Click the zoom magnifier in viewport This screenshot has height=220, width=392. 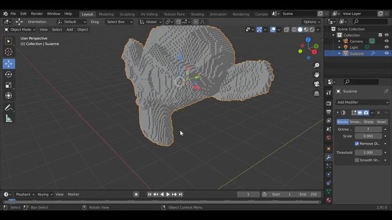point(317,65)
